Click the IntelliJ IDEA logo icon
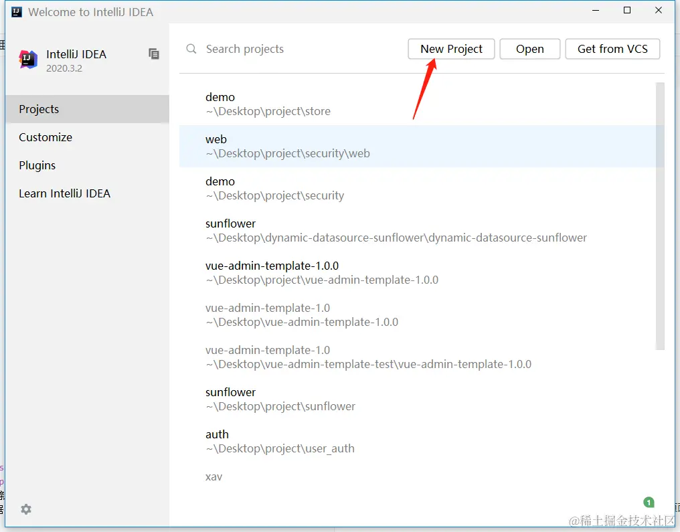Viewport: 680px width, 532px height. point(28,59)
